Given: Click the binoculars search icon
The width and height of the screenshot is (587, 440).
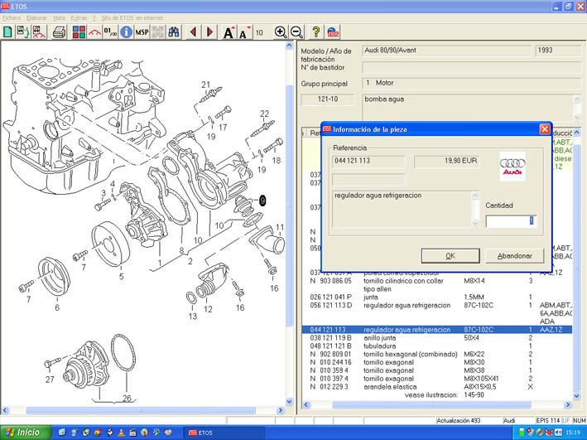Looking at the screenshot, I should (174, 31).
